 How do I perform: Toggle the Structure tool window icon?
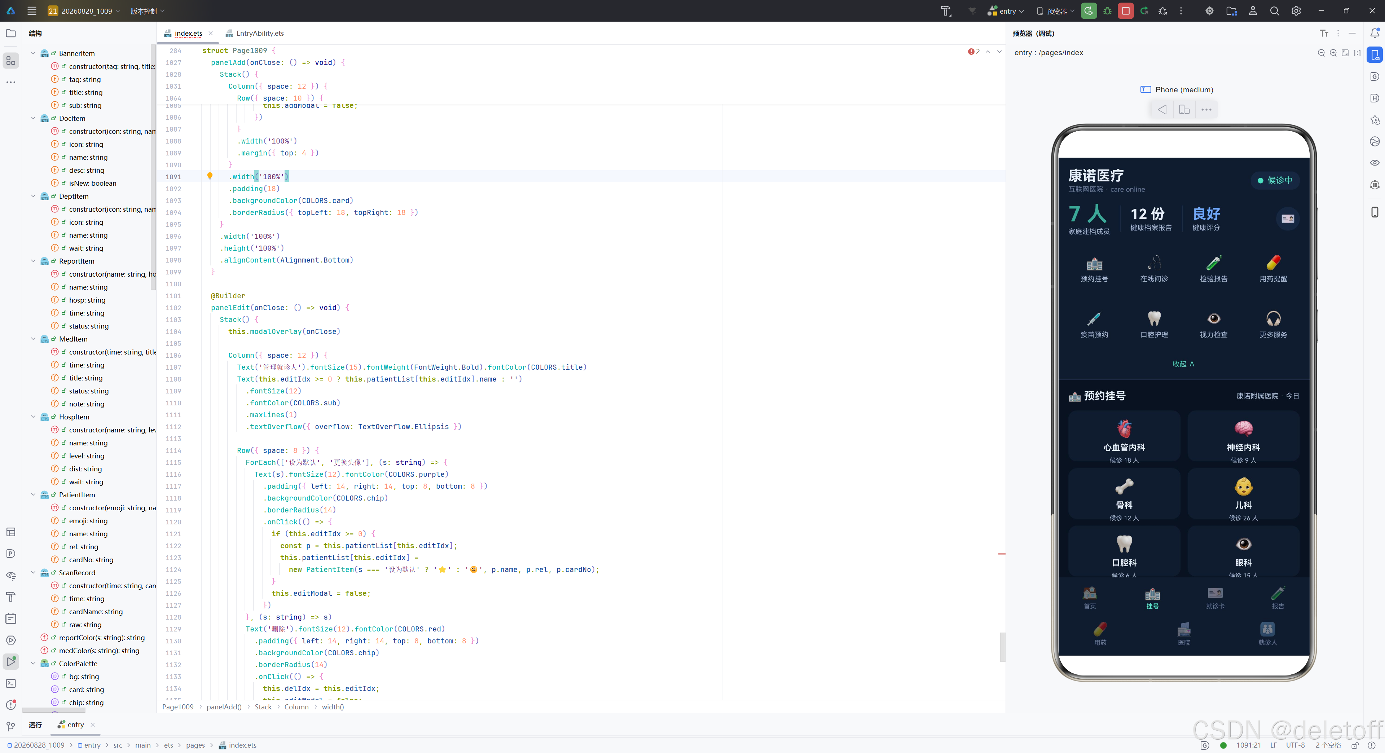[x=11, y=61]
